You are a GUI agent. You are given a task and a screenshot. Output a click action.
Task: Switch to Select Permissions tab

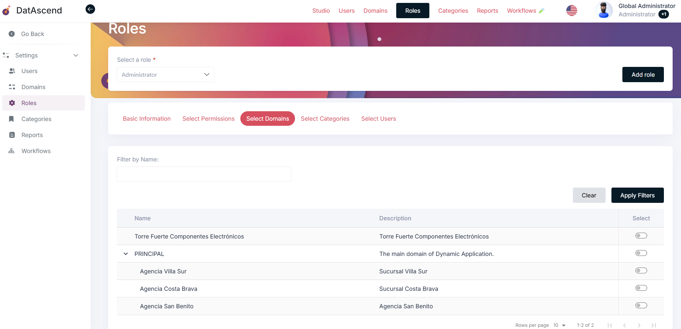(x=208, y=119)
